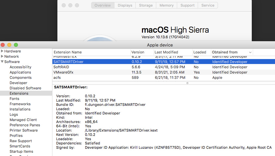
Task: Open the Support tab
Action: click(x=187, y=5)
